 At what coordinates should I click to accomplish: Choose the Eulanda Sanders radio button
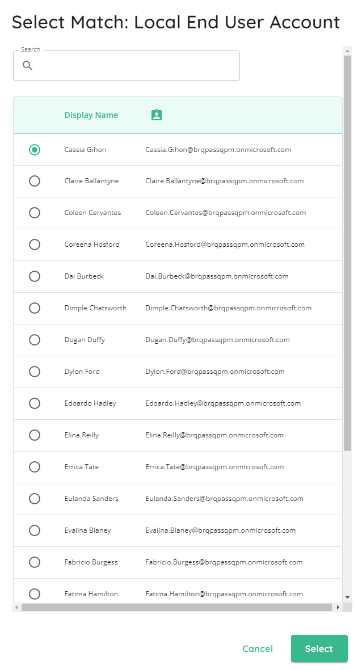click(35, 499)
